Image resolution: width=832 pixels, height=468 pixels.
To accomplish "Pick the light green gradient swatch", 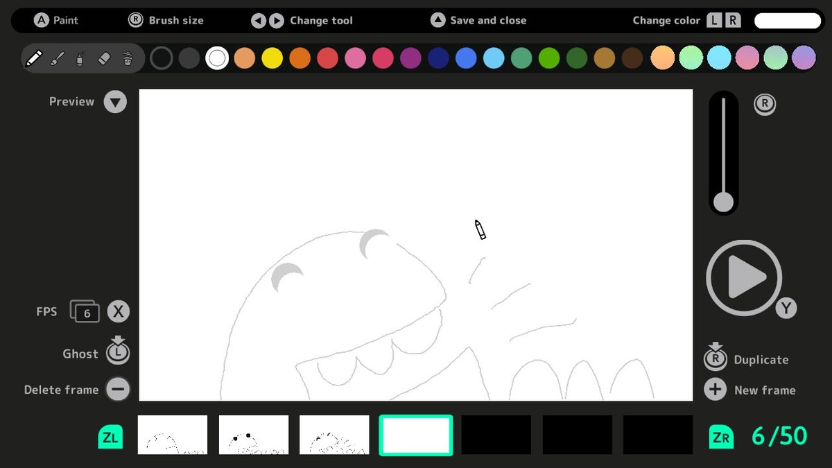I will pyautogui.click(x=691, y=58).
